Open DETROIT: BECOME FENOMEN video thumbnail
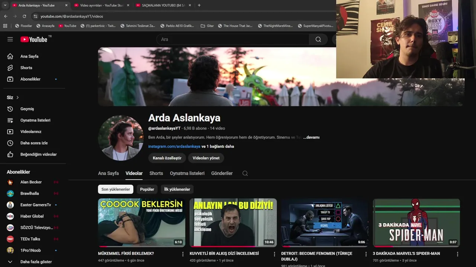The image size is (476, 267). [325, 223]
